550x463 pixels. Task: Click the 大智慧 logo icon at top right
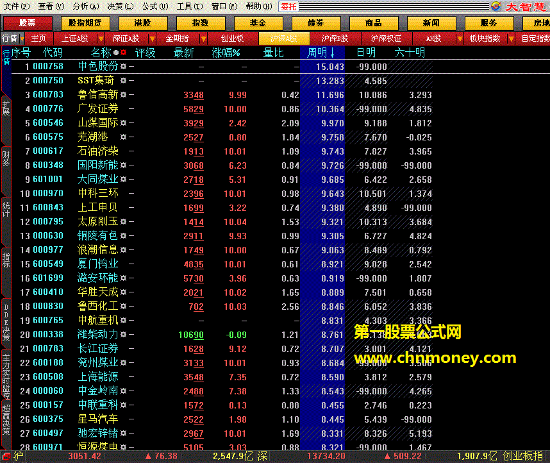pyautogui.click(x=496, y=6)
